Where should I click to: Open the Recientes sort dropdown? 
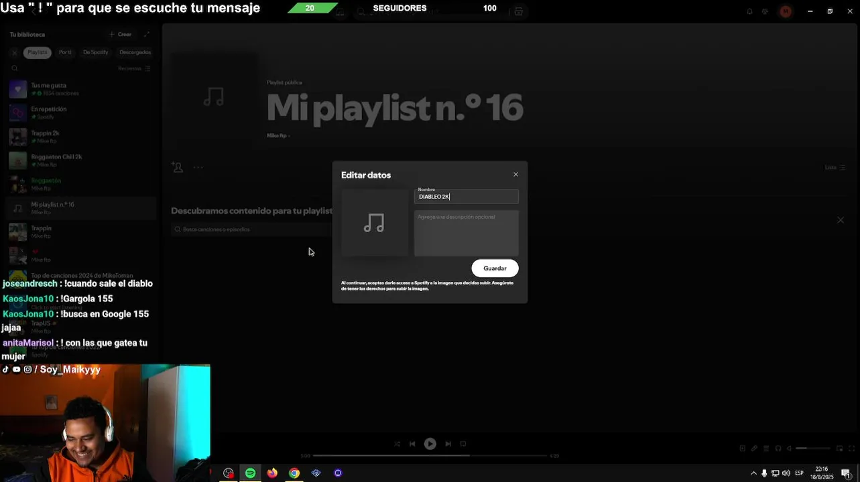134,68
